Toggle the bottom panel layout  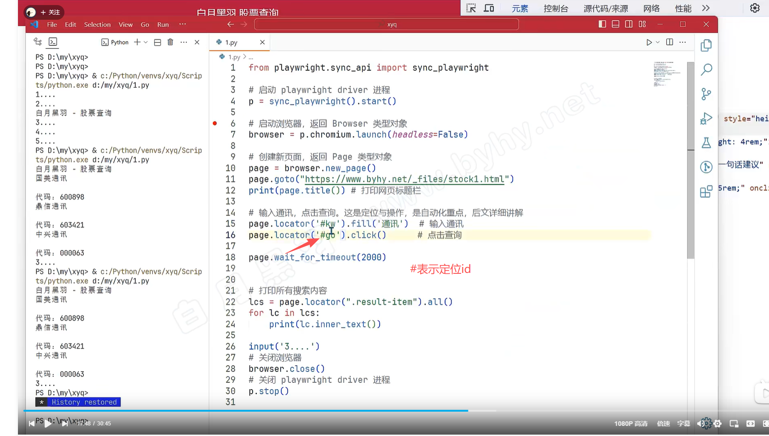click(615, 24)
